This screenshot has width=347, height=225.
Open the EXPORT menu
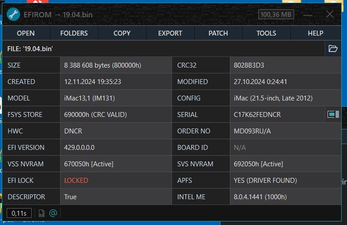pyautogui.click(x=170, y=33)
